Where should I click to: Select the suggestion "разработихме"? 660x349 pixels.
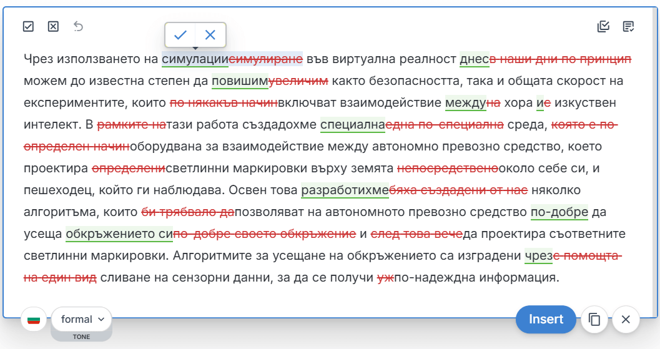pyautogui.click(x=345, y=190)
